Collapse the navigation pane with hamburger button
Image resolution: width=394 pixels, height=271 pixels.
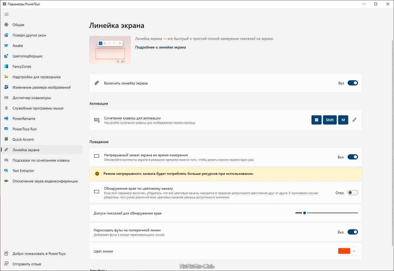coord(7,14)
